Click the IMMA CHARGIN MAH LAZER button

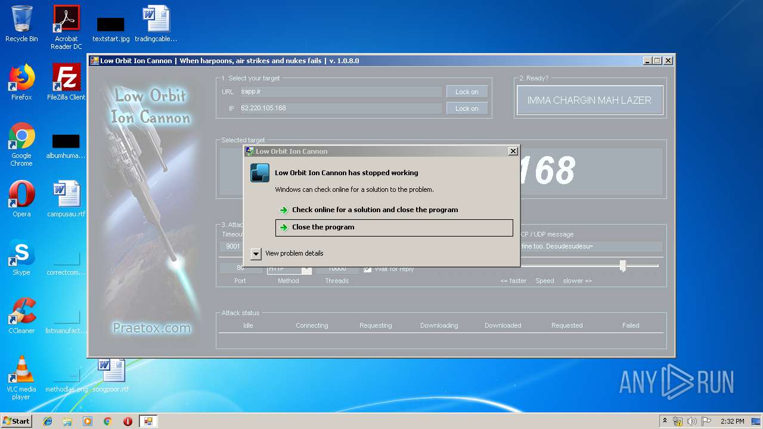tap(590, 100)
